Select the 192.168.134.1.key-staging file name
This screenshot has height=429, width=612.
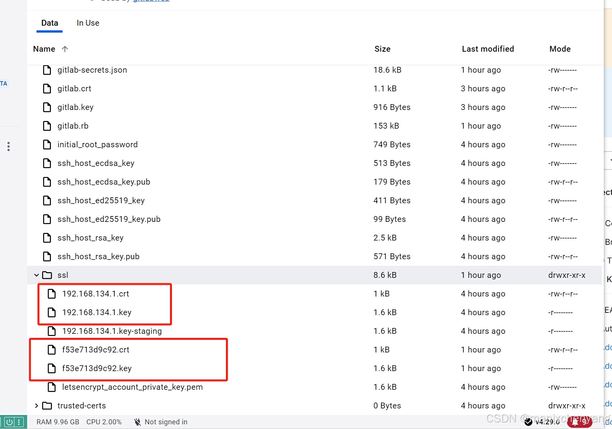(112, 331)
